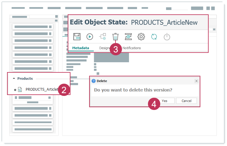Switch to the Designer tab

104,48
